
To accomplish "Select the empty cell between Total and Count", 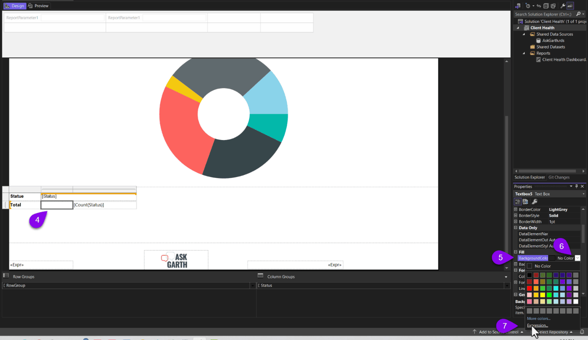I will [x=57, y=205].
